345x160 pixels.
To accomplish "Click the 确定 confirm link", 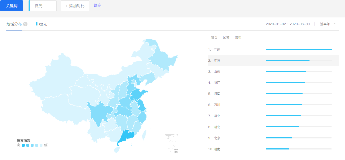I will point(98,6).
